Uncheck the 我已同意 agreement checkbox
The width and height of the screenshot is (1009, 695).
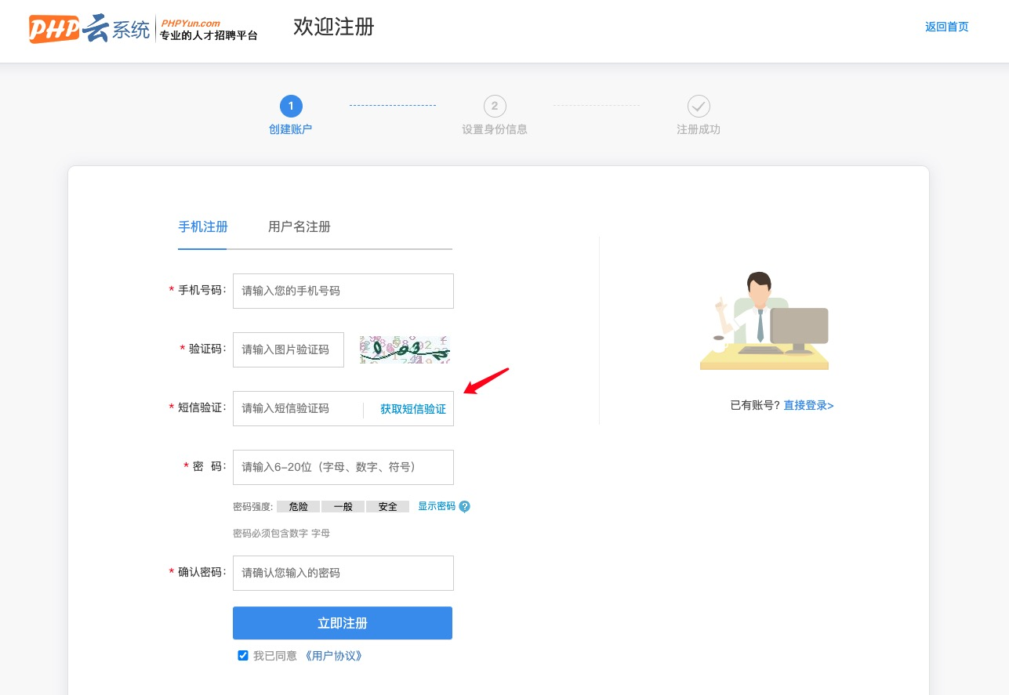pos(243,656)
